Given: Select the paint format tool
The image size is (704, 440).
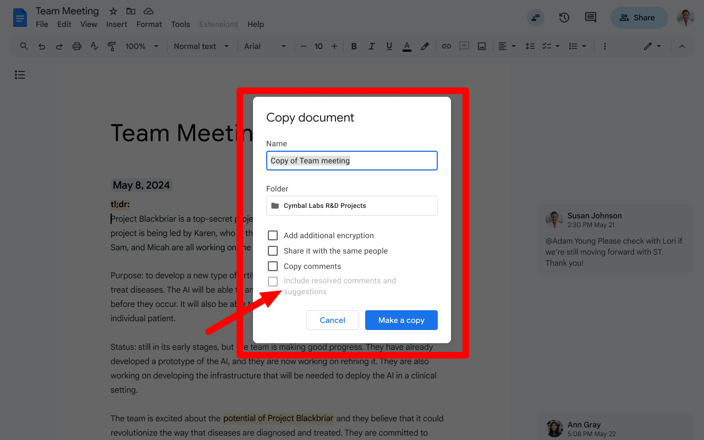Looking at the screenshot, I should [x=112, y=46].
